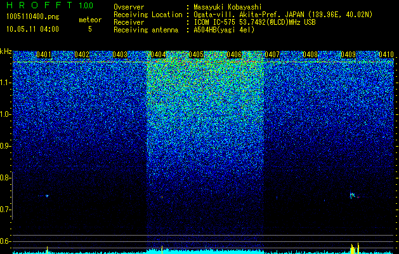The width and height of the screenshot is (399, 254).
Task: Click the 0409 time marker
Action: tap(348, 55)
